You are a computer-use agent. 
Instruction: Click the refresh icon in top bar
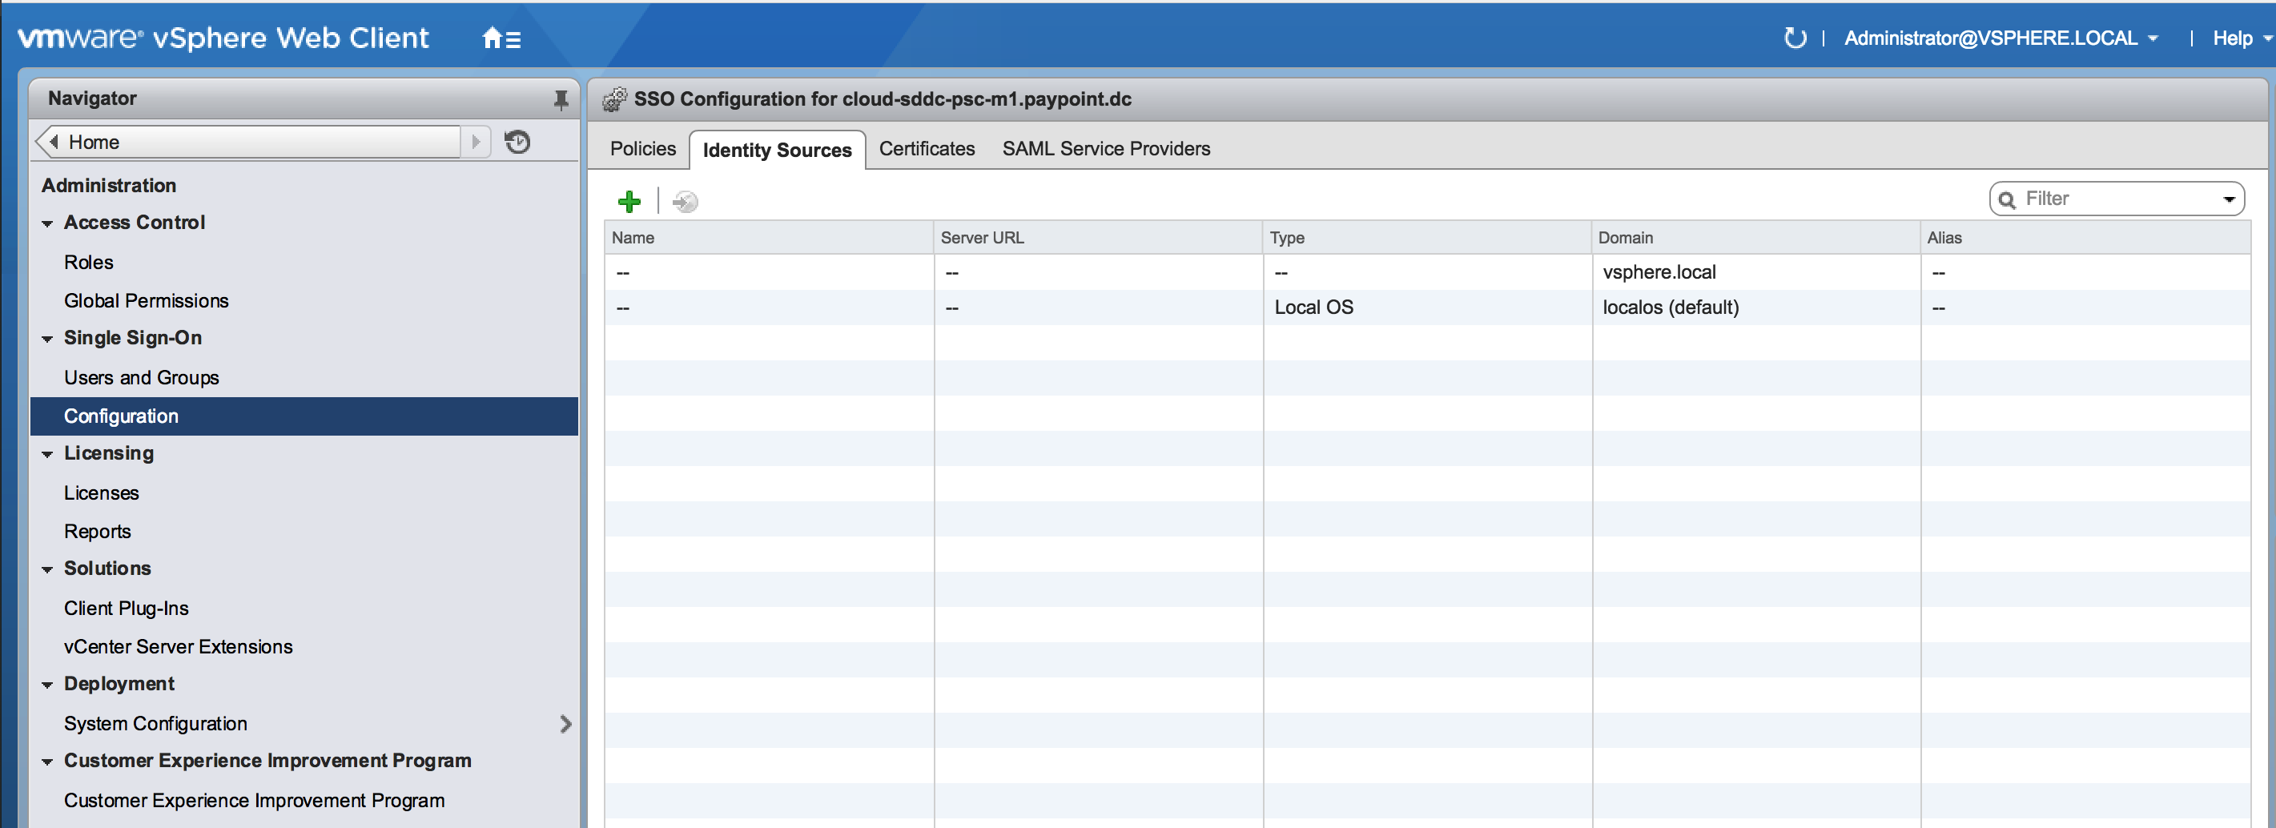[1794, 38]
